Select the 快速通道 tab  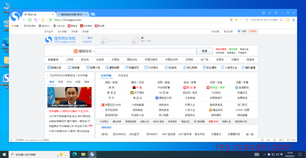click(x=123, y=76)
